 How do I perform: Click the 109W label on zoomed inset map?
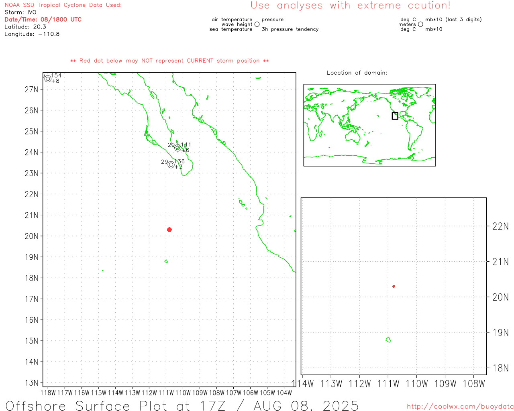[446, 384]
